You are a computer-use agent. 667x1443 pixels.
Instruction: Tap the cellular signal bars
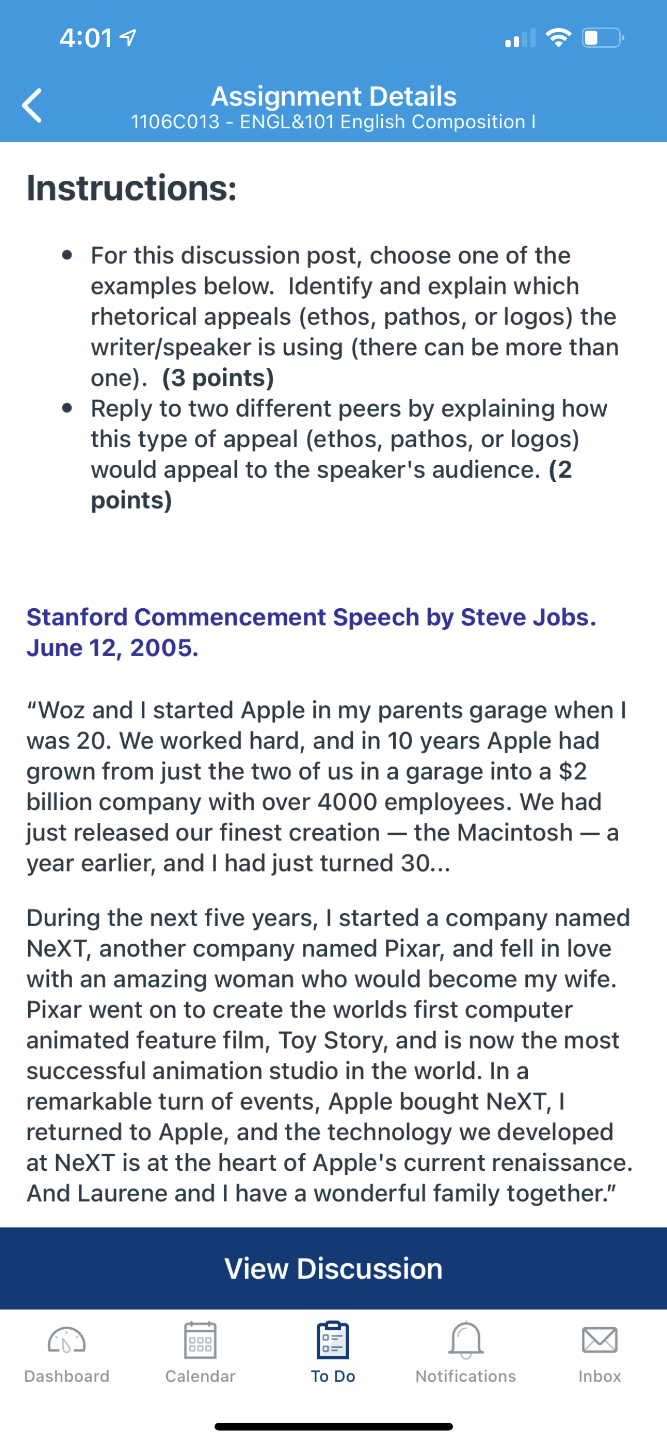click(519, 37)
